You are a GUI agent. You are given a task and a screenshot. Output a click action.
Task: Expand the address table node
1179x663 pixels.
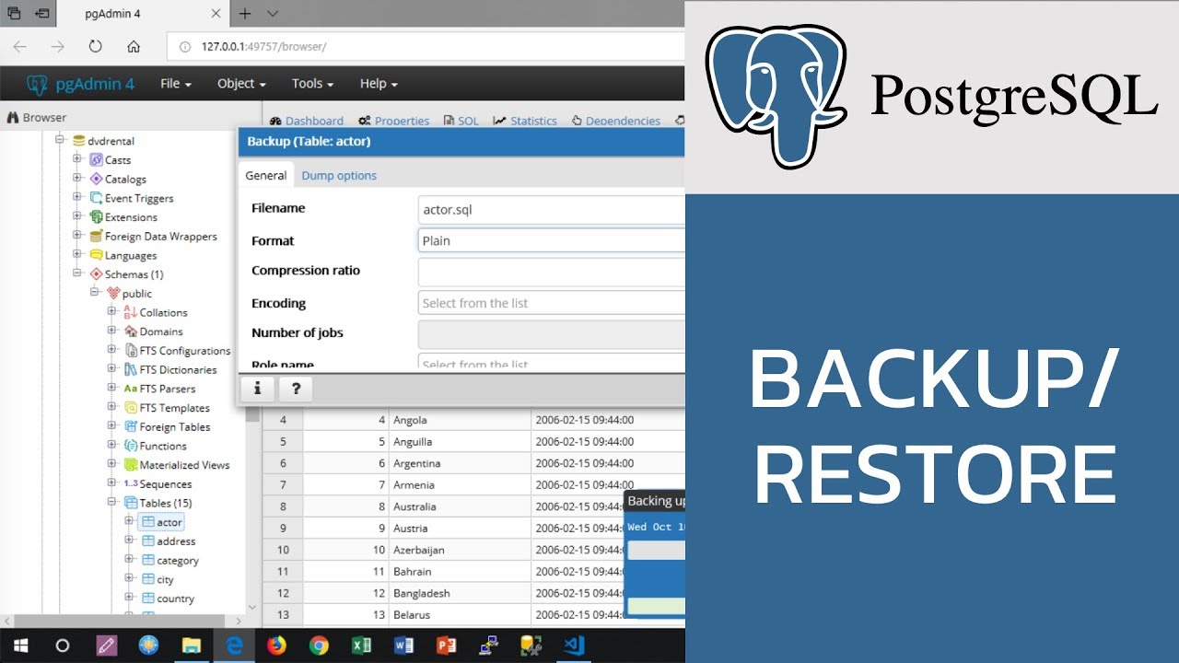pyautogui.click(x=130, y=541)
